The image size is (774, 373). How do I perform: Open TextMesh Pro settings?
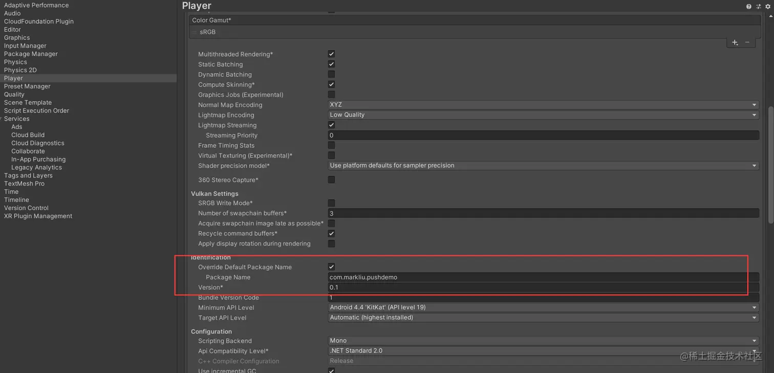pyautogui.click(x=24, y=184)
